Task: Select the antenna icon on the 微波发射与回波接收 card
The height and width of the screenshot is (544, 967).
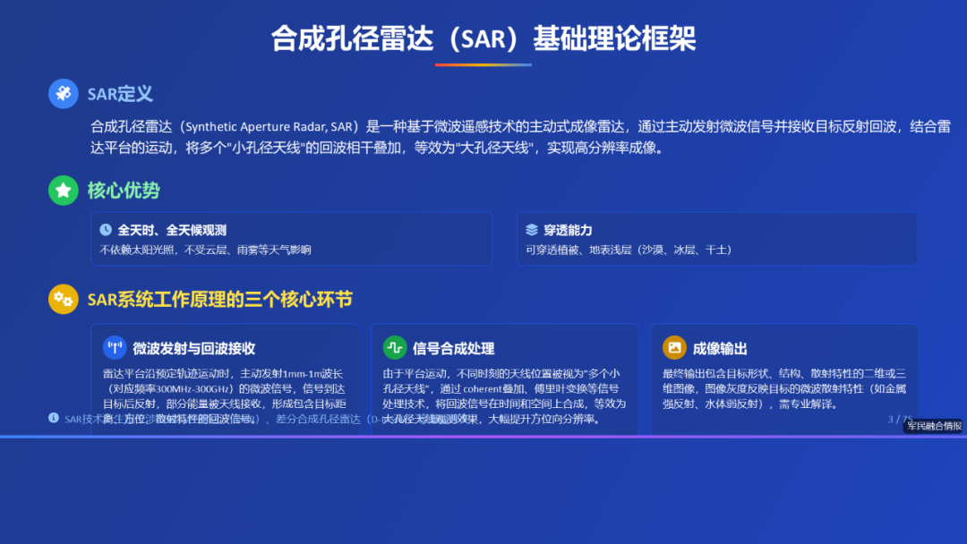Action: pos(115,348)
